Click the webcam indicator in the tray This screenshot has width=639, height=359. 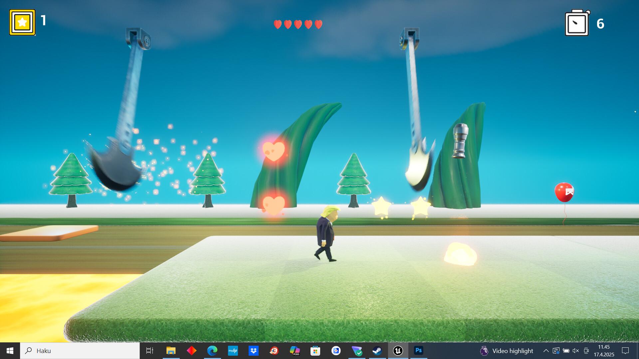click(x=586, y=351)
